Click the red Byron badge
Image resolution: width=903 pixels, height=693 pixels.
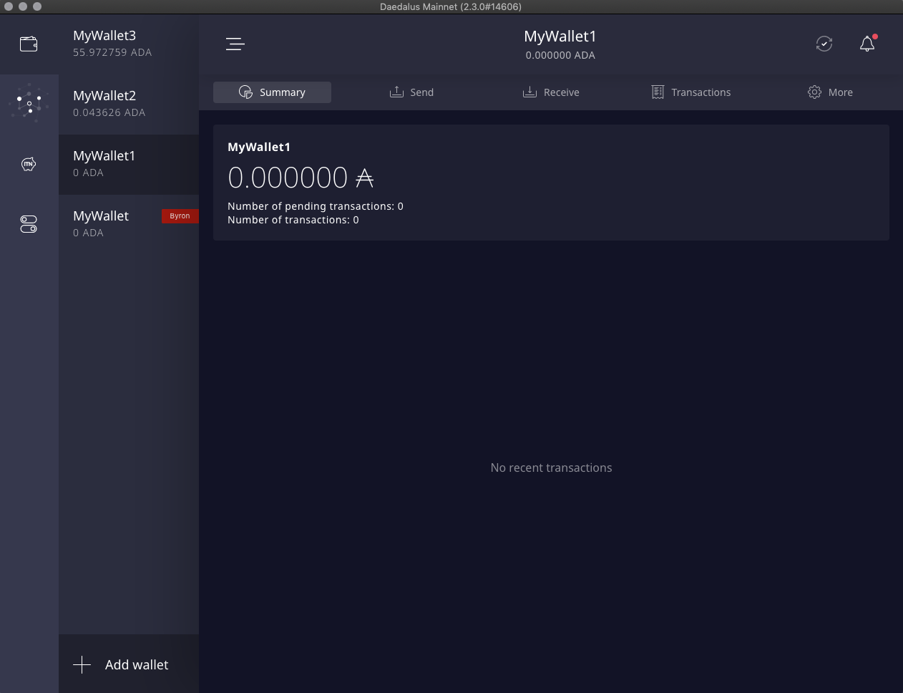[x=180, y=215]
